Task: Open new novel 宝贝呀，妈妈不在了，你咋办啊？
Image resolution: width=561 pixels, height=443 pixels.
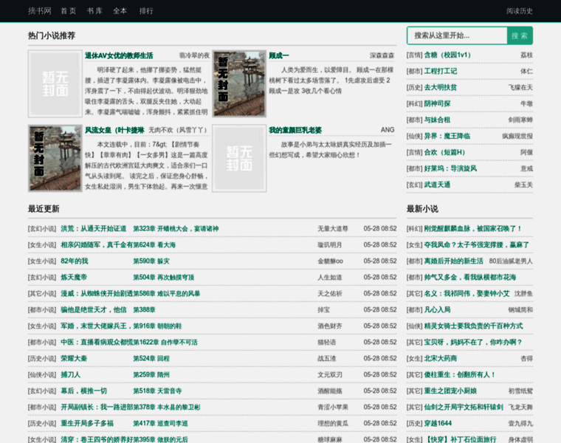Action: (473, 342)
